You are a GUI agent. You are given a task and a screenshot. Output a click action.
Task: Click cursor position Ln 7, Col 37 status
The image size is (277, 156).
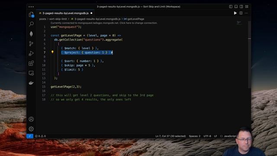coord(171,136)
